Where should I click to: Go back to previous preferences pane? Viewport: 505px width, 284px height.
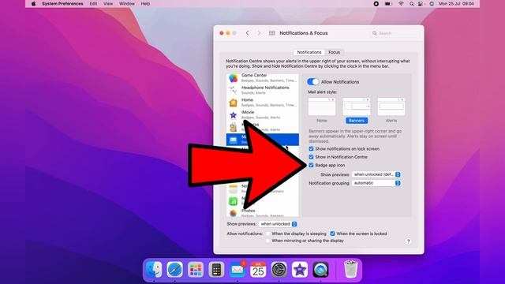click(x=247, y=33)
